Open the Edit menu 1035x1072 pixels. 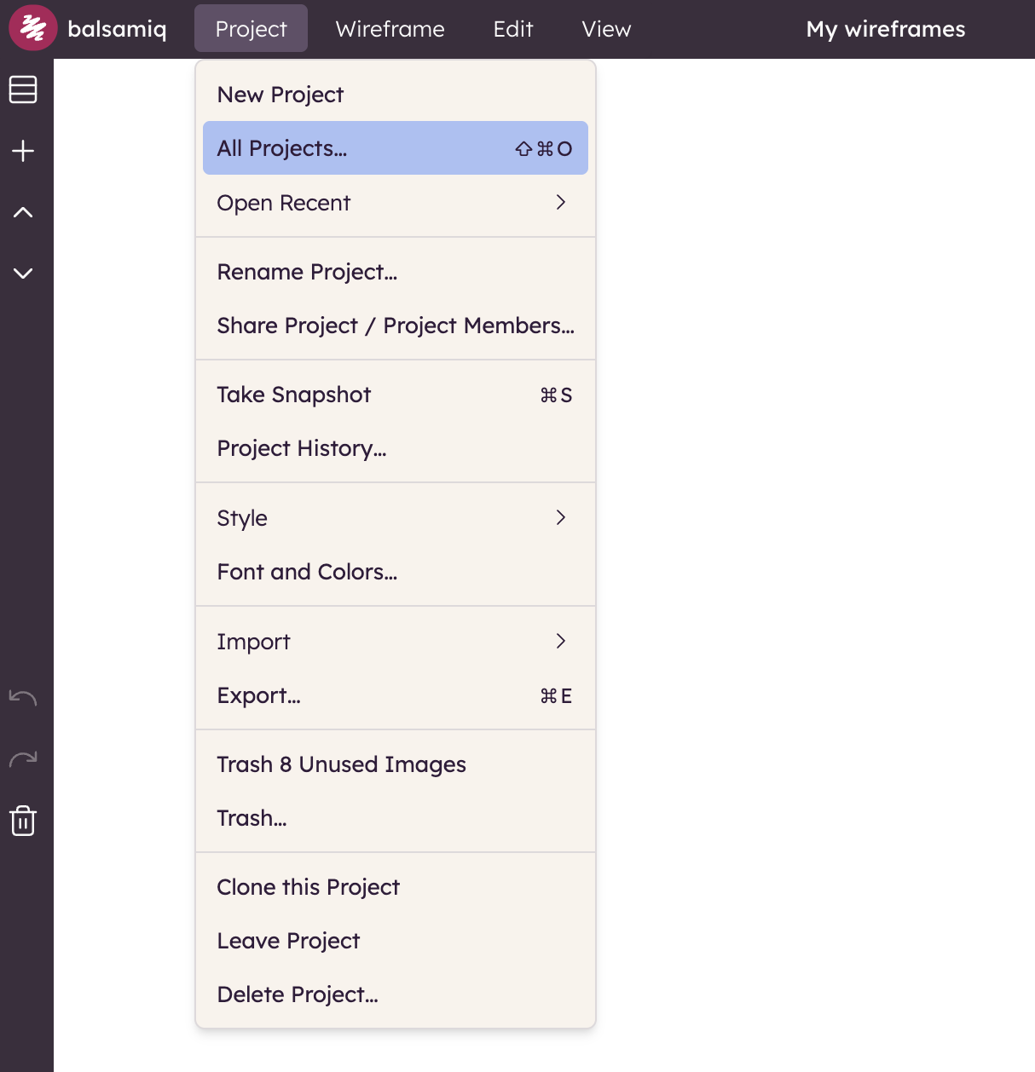coord(512,28)
